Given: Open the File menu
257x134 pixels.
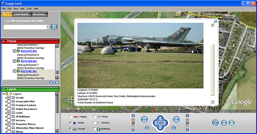Looking at the screenshot, I should coord(4,9).
